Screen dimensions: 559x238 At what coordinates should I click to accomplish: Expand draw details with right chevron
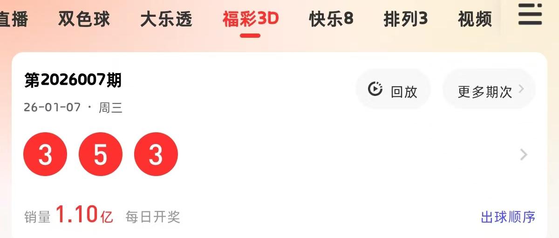coord(524,155)
